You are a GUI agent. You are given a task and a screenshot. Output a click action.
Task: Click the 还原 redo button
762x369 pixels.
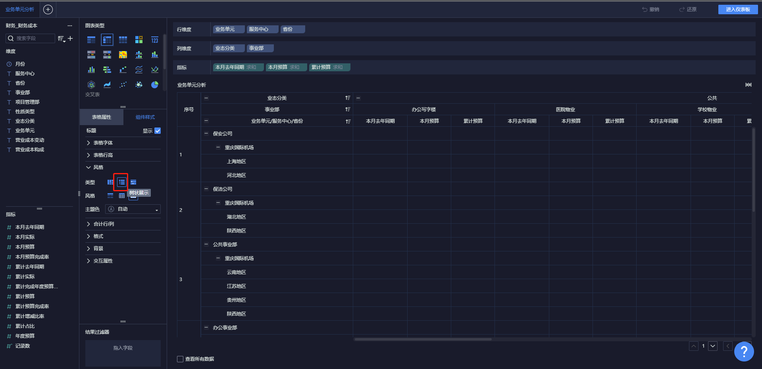point(688,10)
